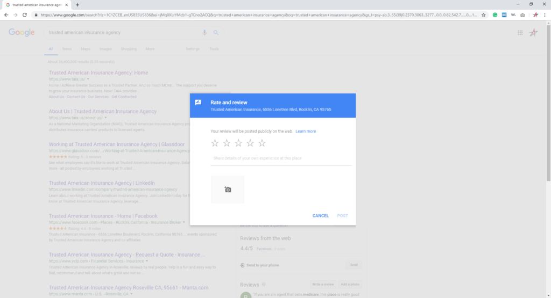Focus the share details review text field
This screenshot has width=551, height=298.
click(281, 158)
